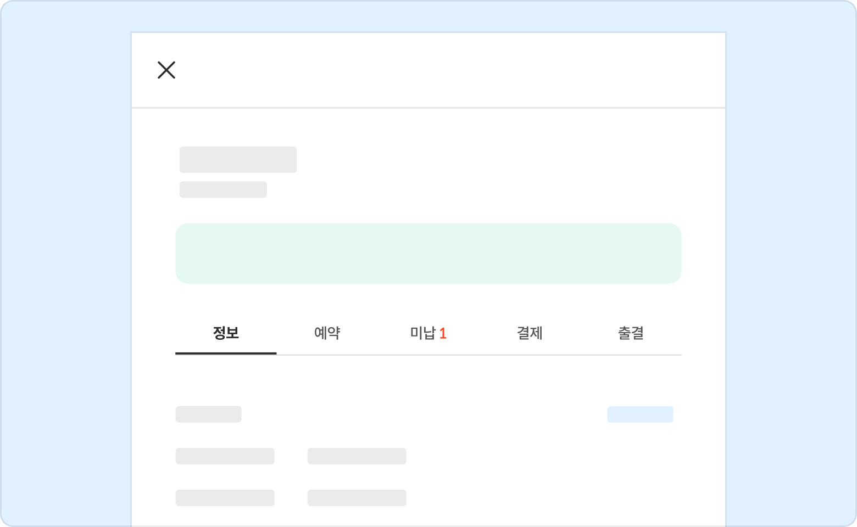Select the 미납 tab
The width and height of the screenshot is (857, 527).
coord(423,333)
